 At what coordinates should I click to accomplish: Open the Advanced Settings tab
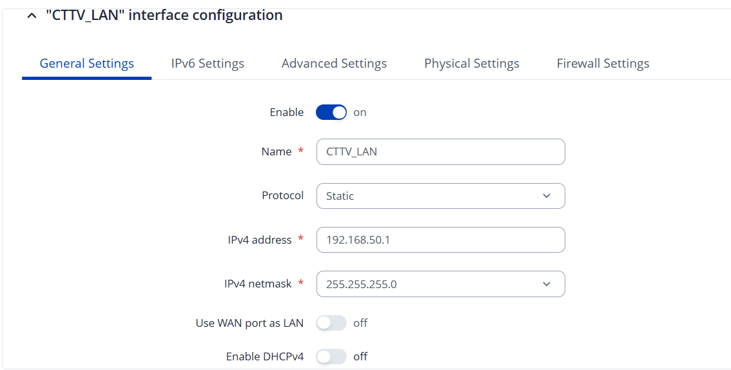[x=334, y=63]
